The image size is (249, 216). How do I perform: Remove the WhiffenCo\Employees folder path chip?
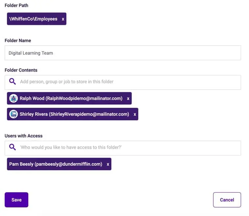(x=63, y=19)
